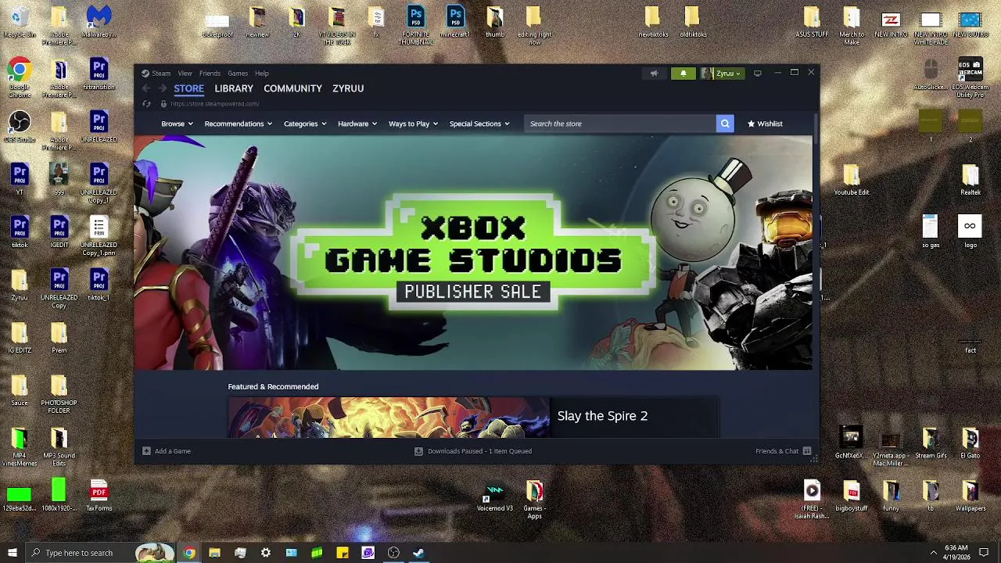Select the minecraft1 PSD file
This screenshot has height=563, width=1001.
[455, 22]
